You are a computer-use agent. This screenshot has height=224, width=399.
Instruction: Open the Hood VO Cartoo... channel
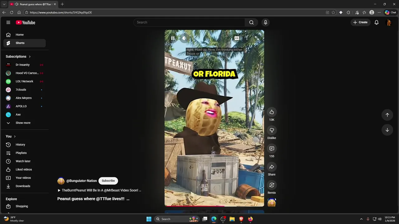click(x=25, y=73)
